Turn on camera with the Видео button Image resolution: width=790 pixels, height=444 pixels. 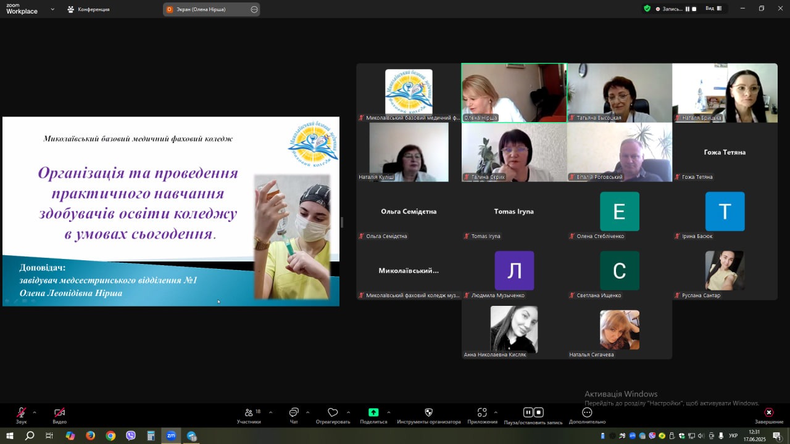(59, 413)
